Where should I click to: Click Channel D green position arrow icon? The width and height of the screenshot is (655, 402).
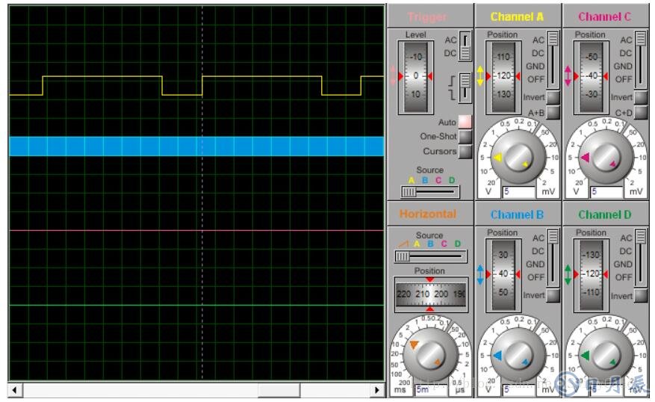click(x=568, y=274)
